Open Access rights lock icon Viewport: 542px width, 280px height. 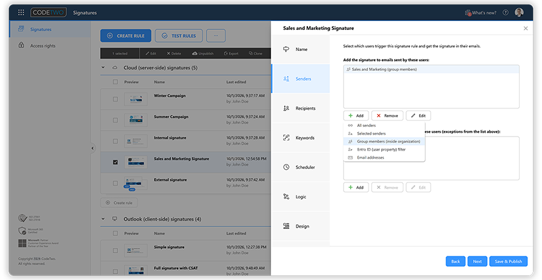point(22,45)
